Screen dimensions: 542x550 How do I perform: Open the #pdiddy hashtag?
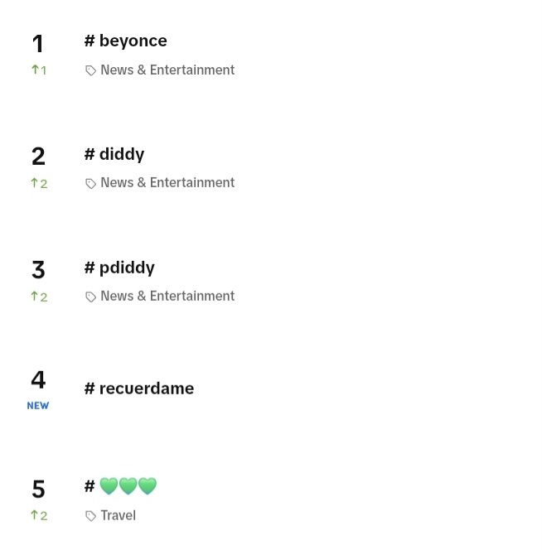pos(119,268)
